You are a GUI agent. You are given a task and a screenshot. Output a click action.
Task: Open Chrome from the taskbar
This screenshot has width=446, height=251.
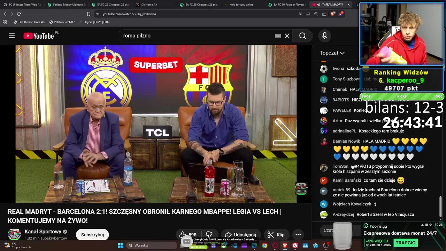point(264,245)
